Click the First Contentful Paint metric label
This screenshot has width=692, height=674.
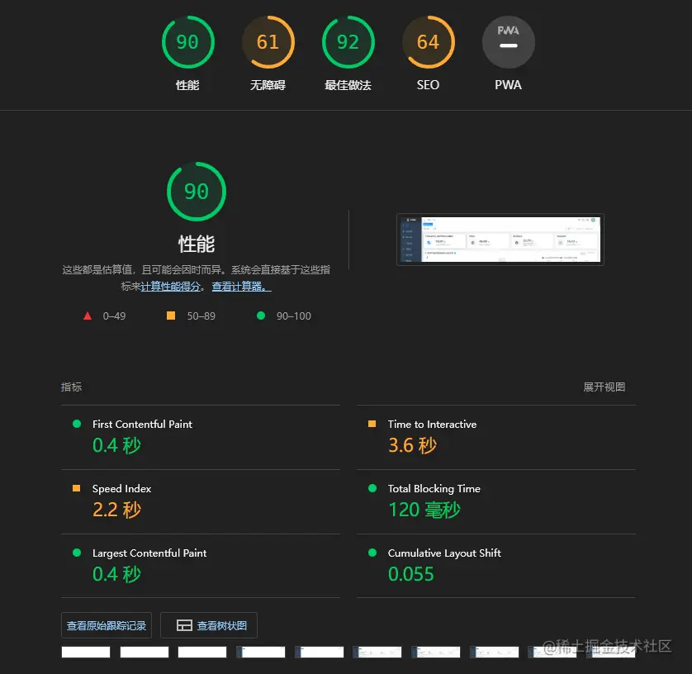coord(142,425)
